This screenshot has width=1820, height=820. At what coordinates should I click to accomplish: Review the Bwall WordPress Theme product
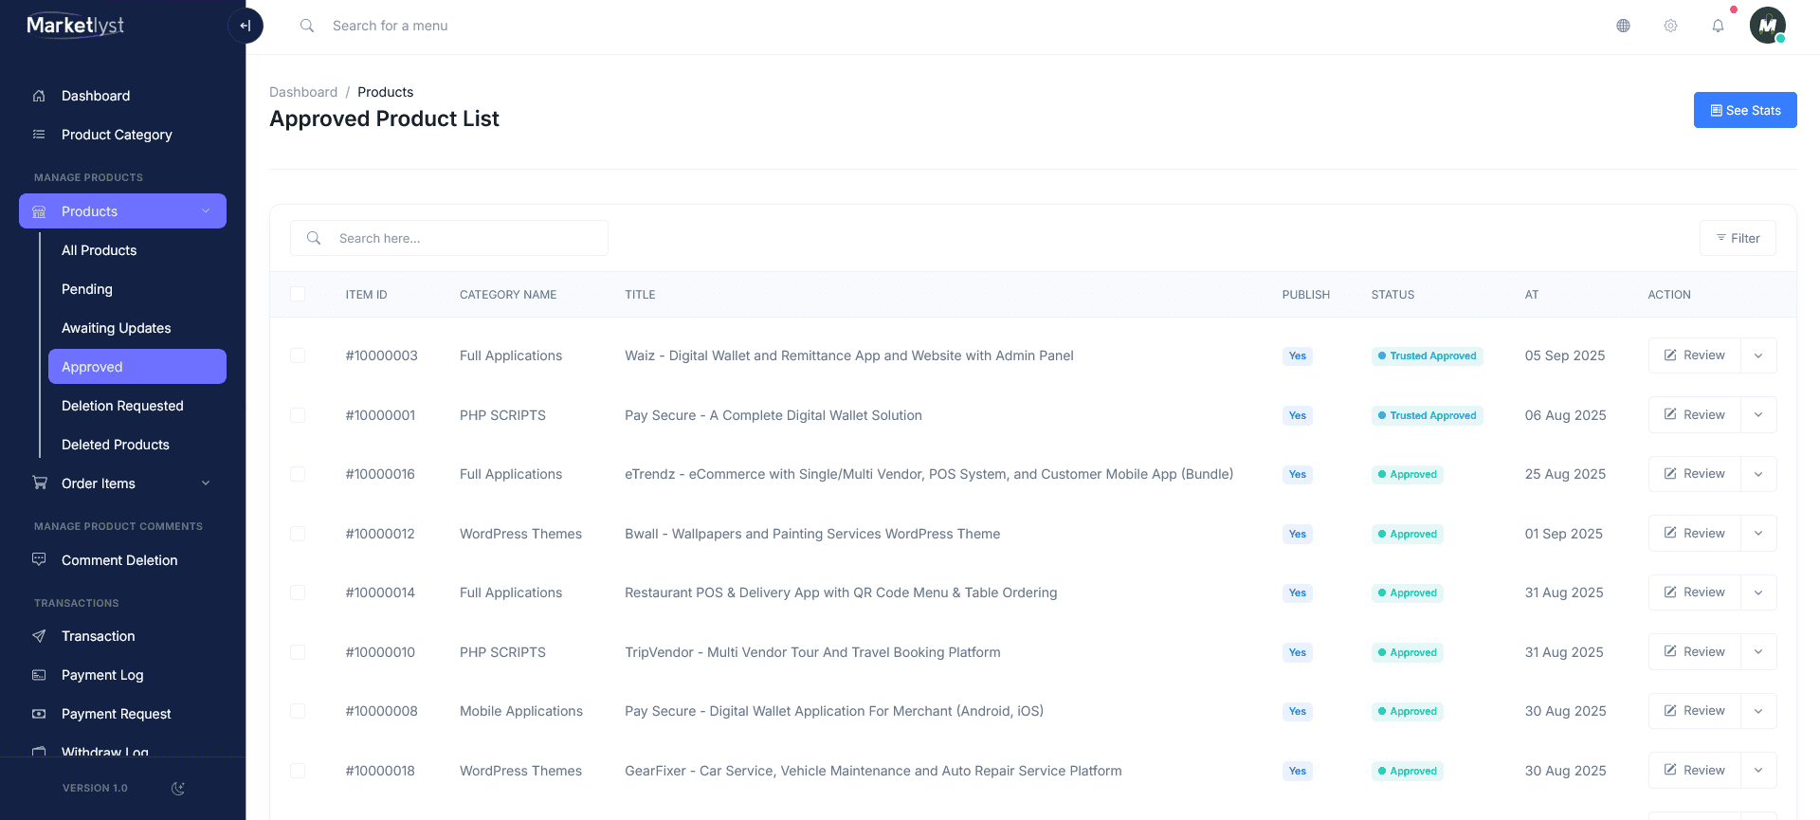[x=1694, y=534]
